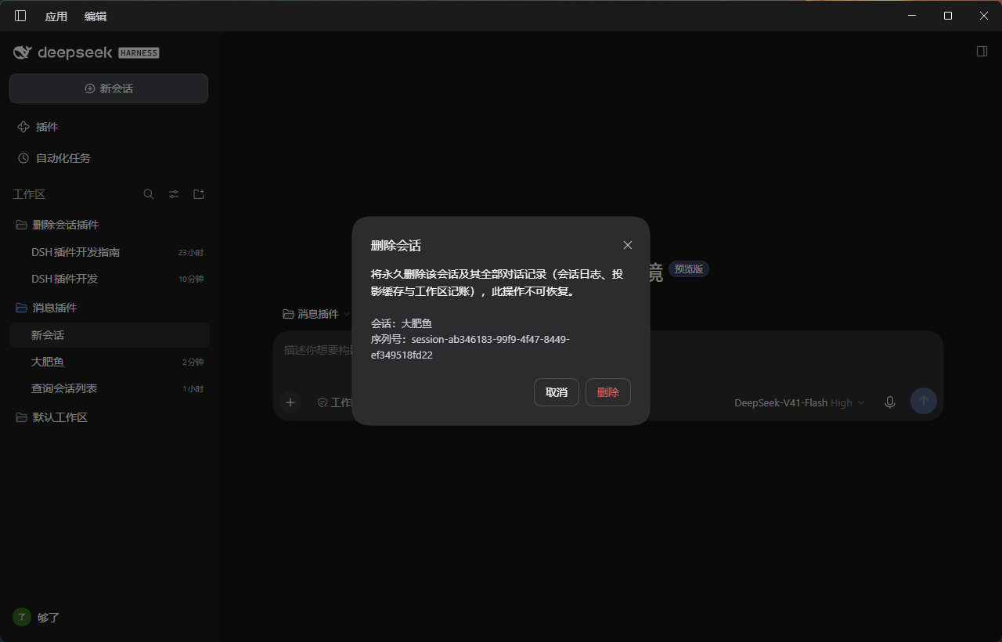Image resolution: width=1002 pixels, height=642 pixels.
Task: Confirm deletion with the red 删除 button
Action: [608, 392]
